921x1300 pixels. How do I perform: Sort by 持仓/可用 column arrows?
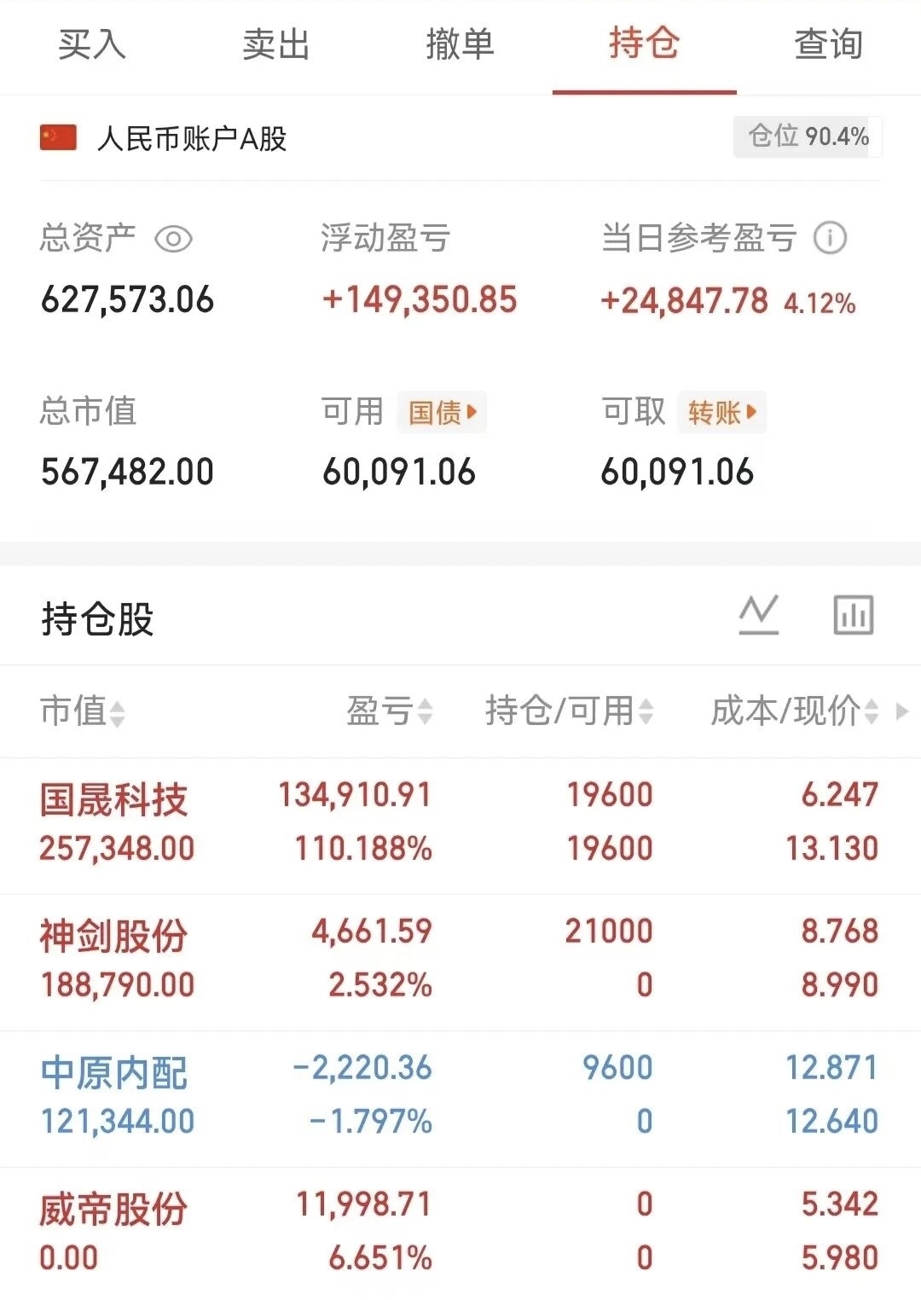pos(646,711)
